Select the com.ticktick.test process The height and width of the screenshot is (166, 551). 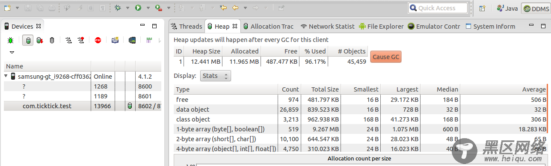click(x=83, y=106)
